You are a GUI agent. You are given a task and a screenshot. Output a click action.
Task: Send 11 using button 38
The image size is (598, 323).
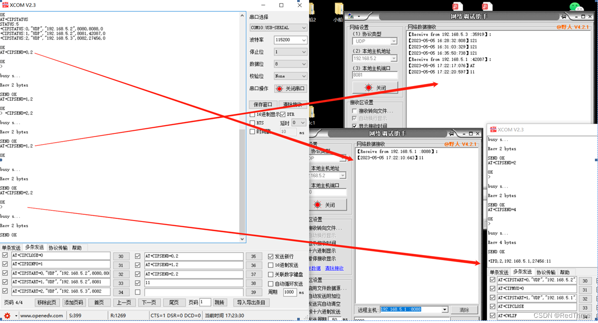click(253, 283)
